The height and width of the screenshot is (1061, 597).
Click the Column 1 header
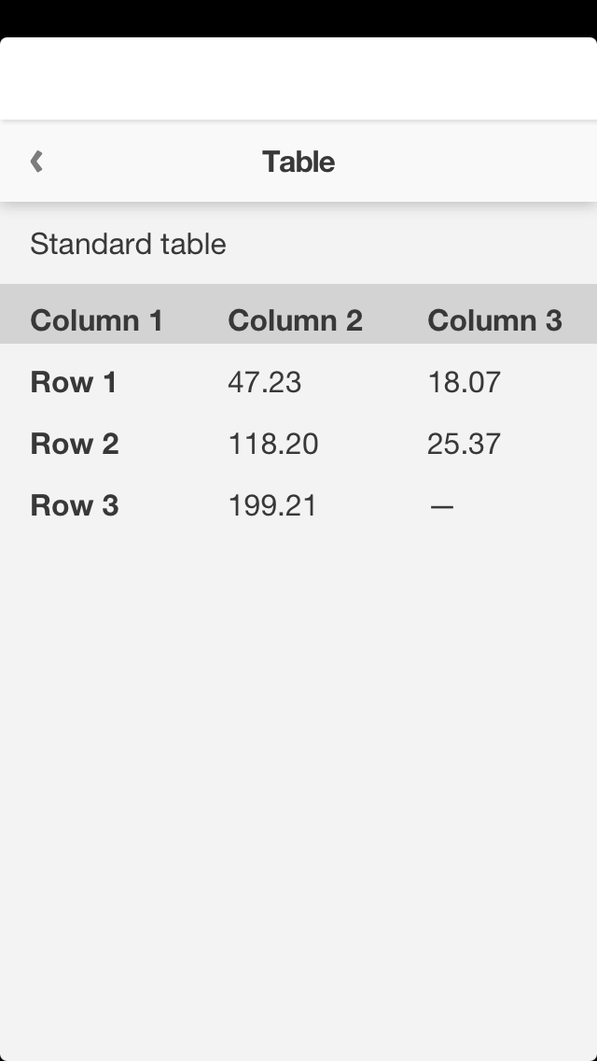97,320
